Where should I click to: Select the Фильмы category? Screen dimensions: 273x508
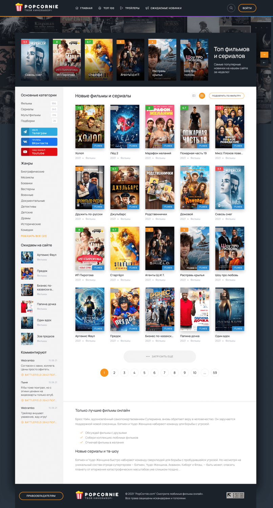point(26,103)
